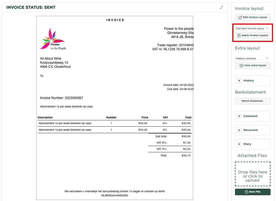Click the Trade register: 20104843 text
The height and width of the screenshot is (201, 276).
[x=175, y=45]
